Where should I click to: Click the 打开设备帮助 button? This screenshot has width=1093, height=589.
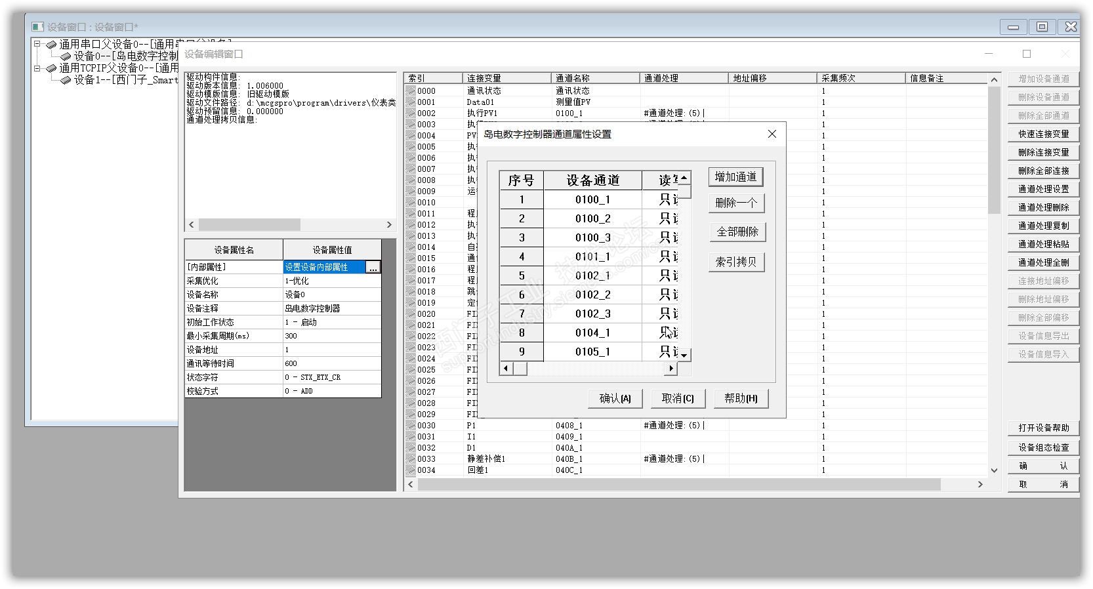(1043, 428)
